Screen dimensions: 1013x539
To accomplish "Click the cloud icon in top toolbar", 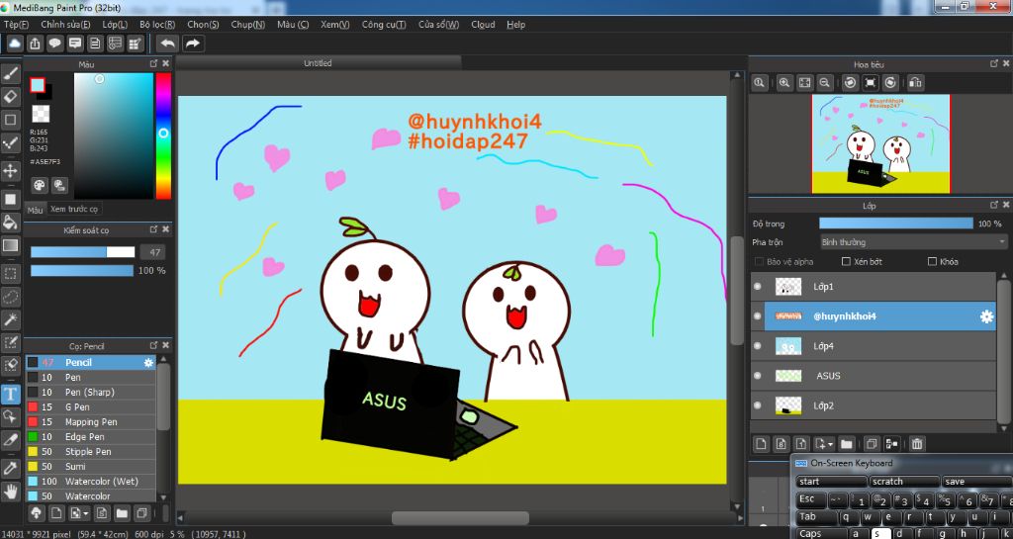I will 15,44.
